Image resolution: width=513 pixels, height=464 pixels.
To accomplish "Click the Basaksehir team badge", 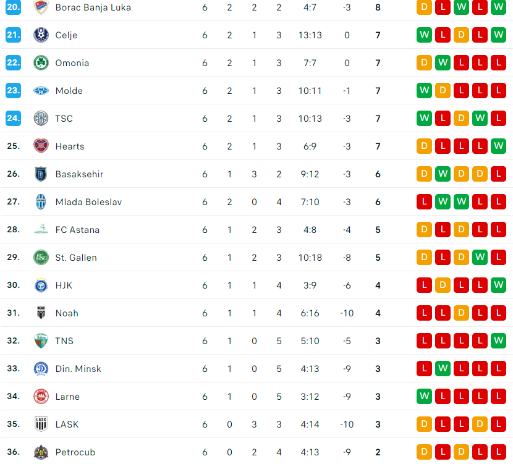I will point(41,174).
